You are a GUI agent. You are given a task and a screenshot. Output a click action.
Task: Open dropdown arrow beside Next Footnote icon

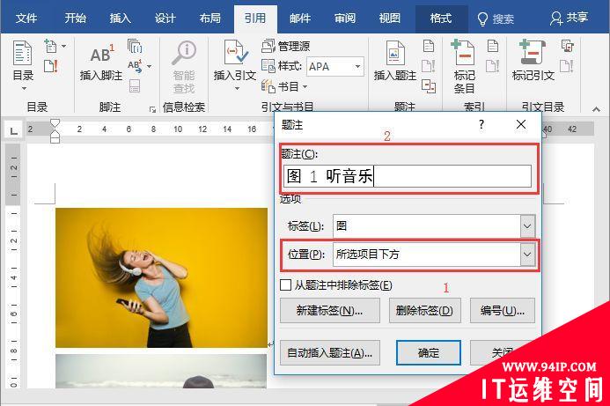coord(149,66)
